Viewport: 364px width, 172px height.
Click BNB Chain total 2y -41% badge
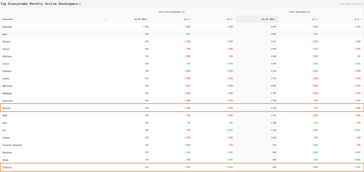point(357,86)
